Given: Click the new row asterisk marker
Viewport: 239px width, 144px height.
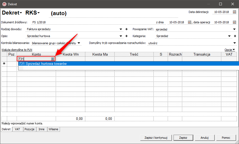Looking at the screenshot, I should (4, 64).
